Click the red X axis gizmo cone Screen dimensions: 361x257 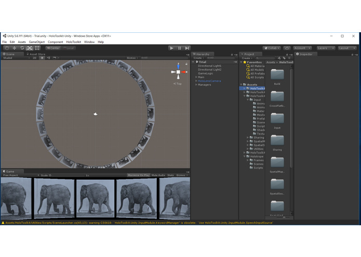click(x=184, y=72)
